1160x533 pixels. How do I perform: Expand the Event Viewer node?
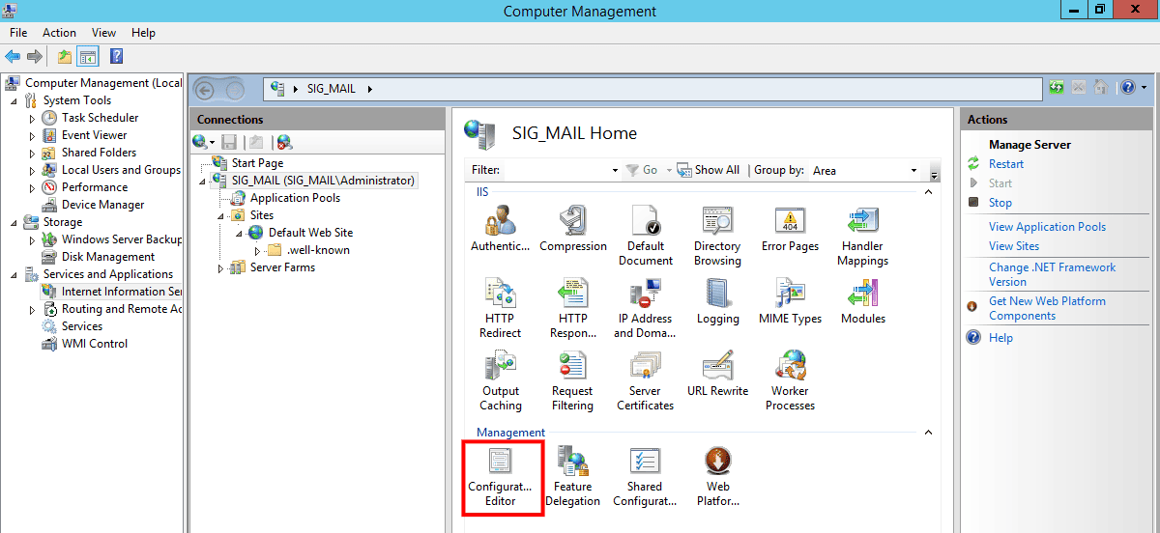point(32,135)
